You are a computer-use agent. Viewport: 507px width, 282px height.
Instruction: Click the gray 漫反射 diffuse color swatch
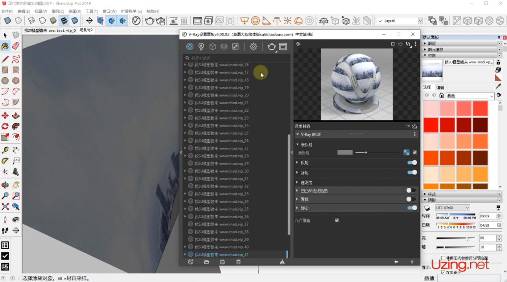(345, 152)
